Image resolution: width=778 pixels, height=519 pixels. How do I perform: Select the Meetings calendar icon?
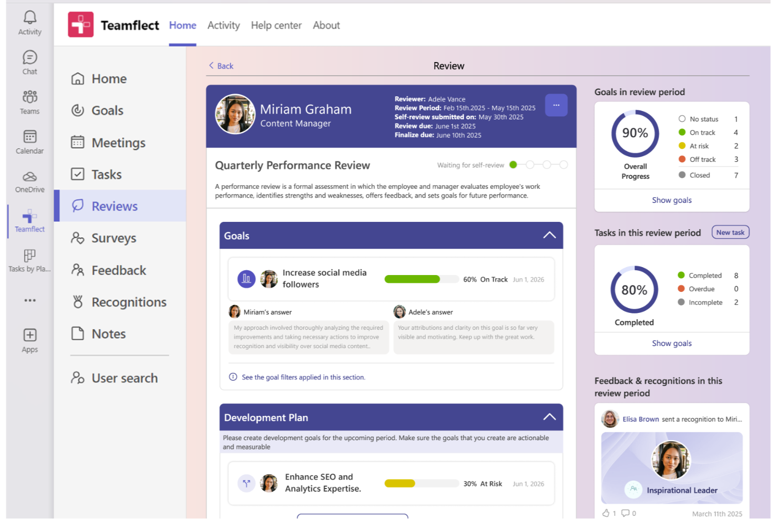pos(77,143)
